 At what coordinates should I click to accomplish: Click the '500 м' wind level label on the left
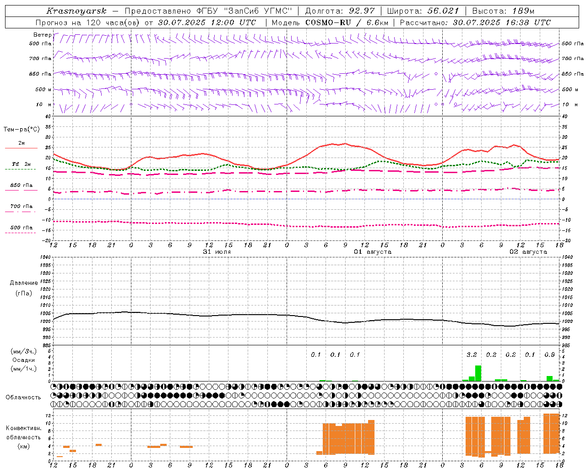[x=43, y=89]
